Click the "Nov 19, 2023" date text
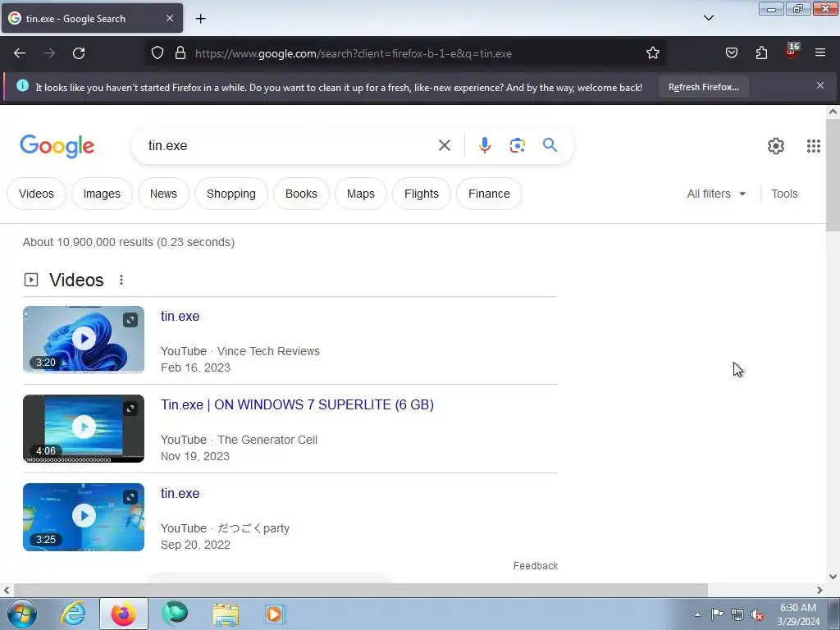The height and width of the screenshot is (630, 840). 195,456
